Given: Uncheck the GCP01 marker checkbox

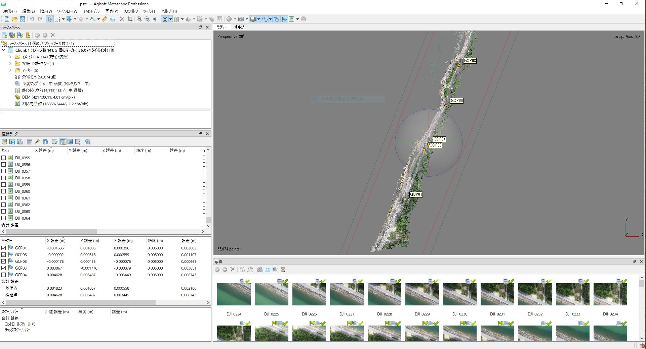Looking at the screenshot, I should click(x=4, y=248).
